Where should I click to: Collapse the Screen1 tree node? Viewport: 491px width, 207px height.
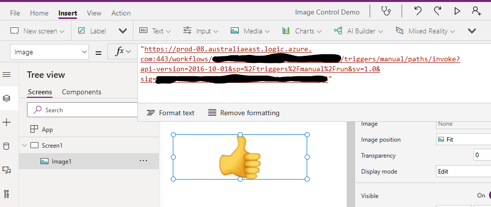pos(24,146)
